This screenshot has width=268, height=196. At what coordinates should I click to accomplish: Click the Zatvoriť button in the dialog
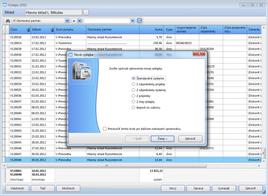click(x=190, y=138)
